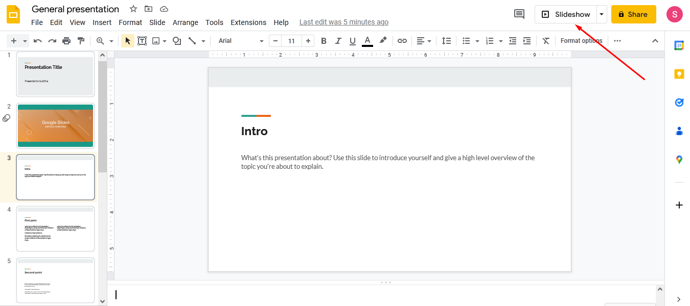
Task: Select the Text box tool
Action: point(142,40)
